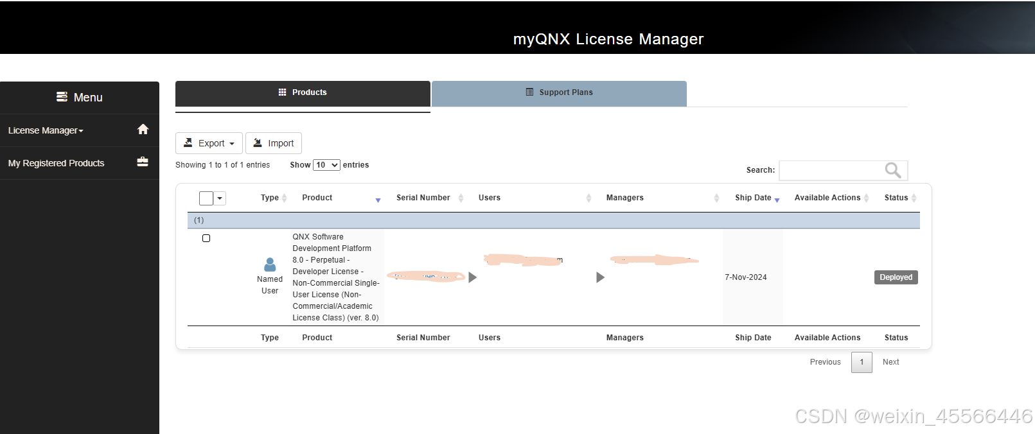
Task: Go to the Previous page
Action: (825, 362)
